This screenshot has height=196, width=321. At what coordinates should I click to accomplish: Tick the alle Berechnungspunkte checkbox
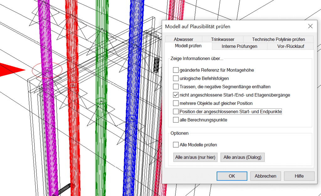point(176,120)
